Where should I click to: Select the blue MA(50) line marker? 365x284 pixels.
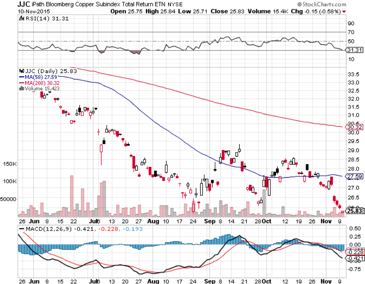click(22, 77)
